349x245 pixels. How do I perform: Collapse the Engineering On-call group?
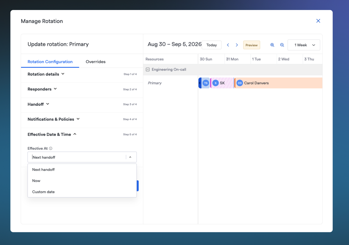click(148, 69)
